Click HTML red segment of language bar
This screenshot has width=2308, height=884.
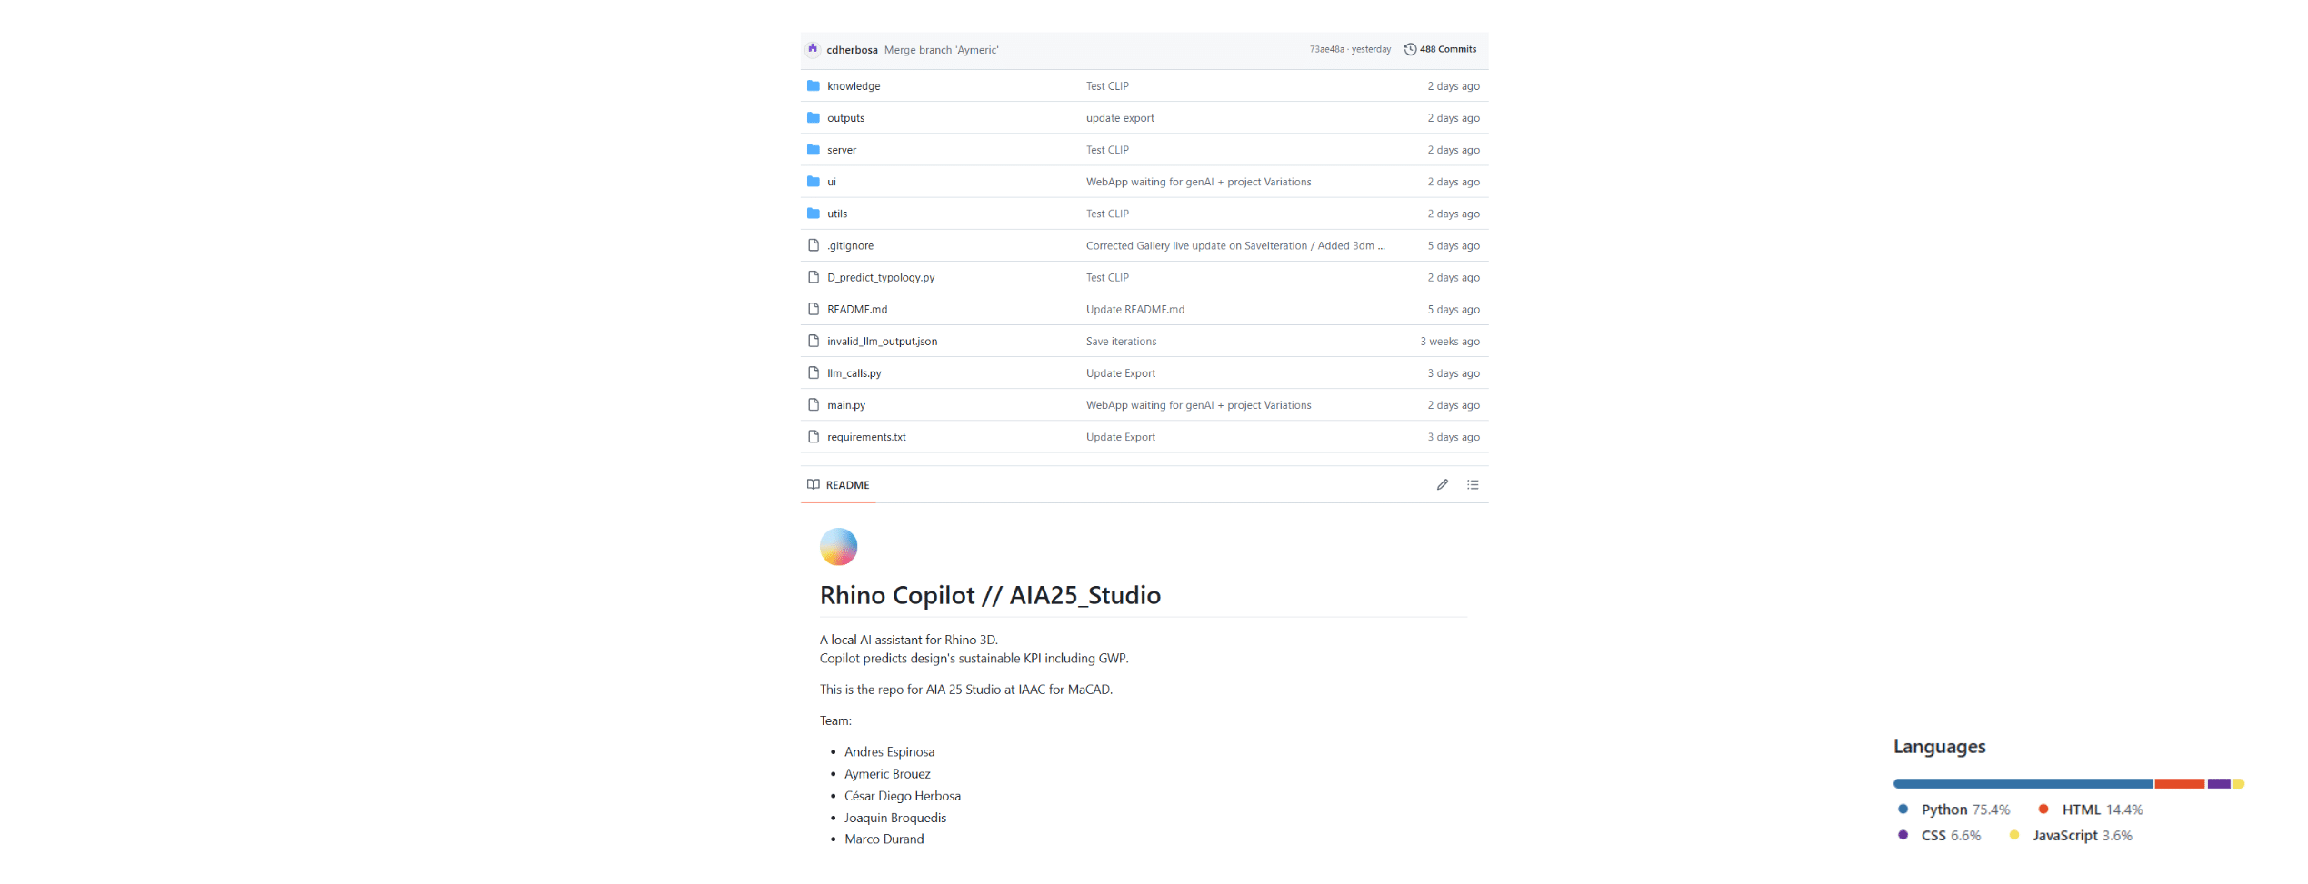(2179, 783)
